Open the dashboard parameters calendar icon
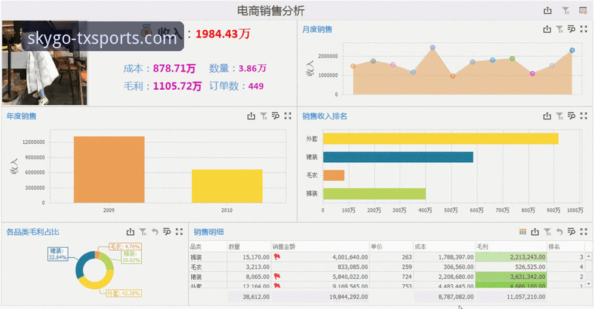This screenshot has height=309, width=594. tap(583, 11)
